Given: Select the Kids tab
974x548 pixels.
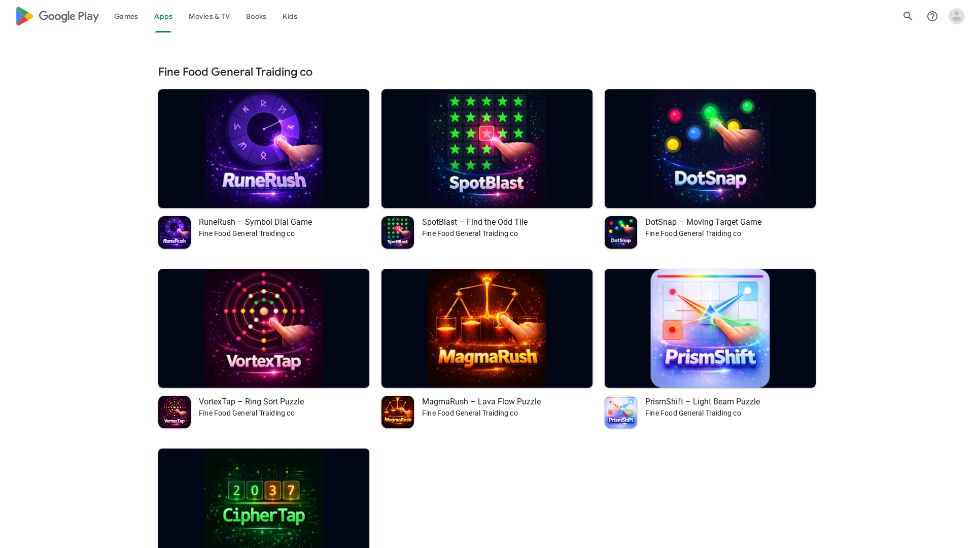Looking at the screenshot, I should point(290,16).
